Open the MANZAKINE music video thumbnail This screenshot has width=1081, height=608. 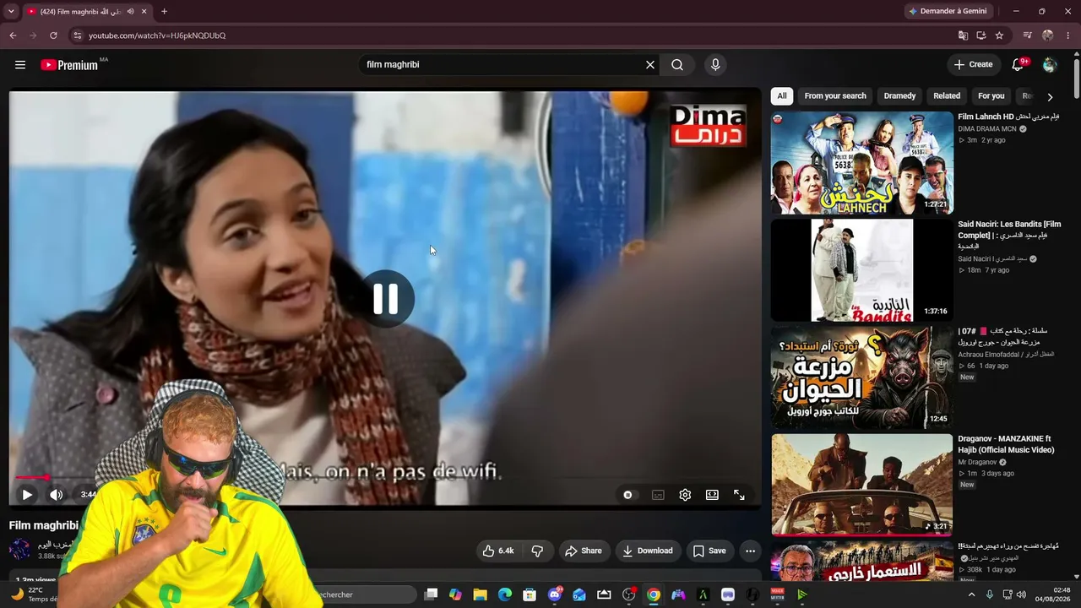861,485
